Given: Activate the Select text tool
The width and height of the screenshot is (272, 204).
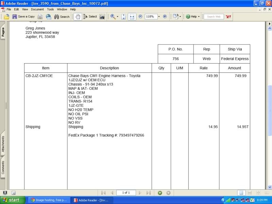Looking at the screenshot, I should click(90, 17).
